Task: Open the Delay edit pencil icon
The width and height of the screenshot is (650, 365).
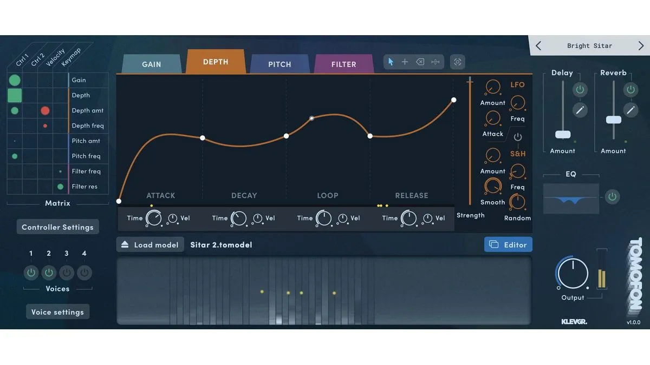Action: click(580, 110)
